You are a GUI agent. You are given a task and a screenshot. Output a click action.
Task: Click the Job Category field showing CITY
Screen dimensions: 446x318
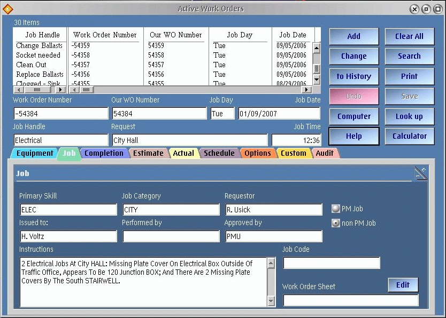(x=171, y=210)
